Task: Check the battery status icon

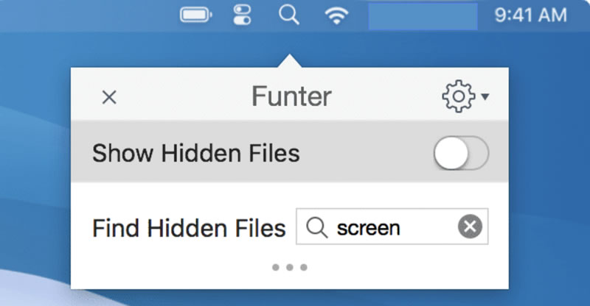Action: pos(195,15)
